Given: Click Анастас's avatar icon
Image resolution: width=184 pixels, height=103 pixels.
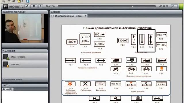Looking at the screenshot, I should click(6, 64).
